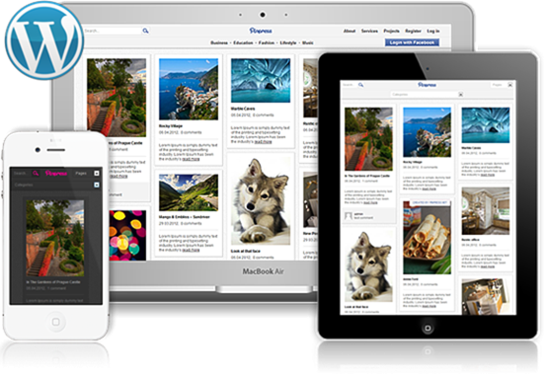The height and width of the screenshot is (375, 546).
Task: Click the search magnifier on the MacBook site
Action: 145,31
